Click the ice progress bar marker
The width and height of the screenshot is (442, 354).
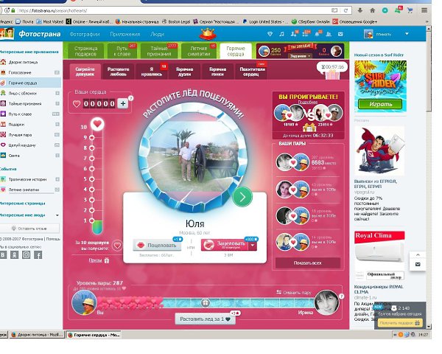206,303
